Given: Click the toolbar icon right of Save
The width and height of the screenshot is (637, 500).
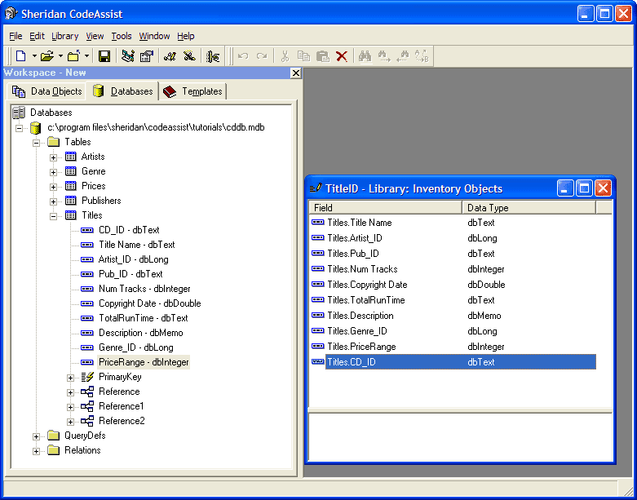Looking at the screenshot, I should click(x=128, y=56).
